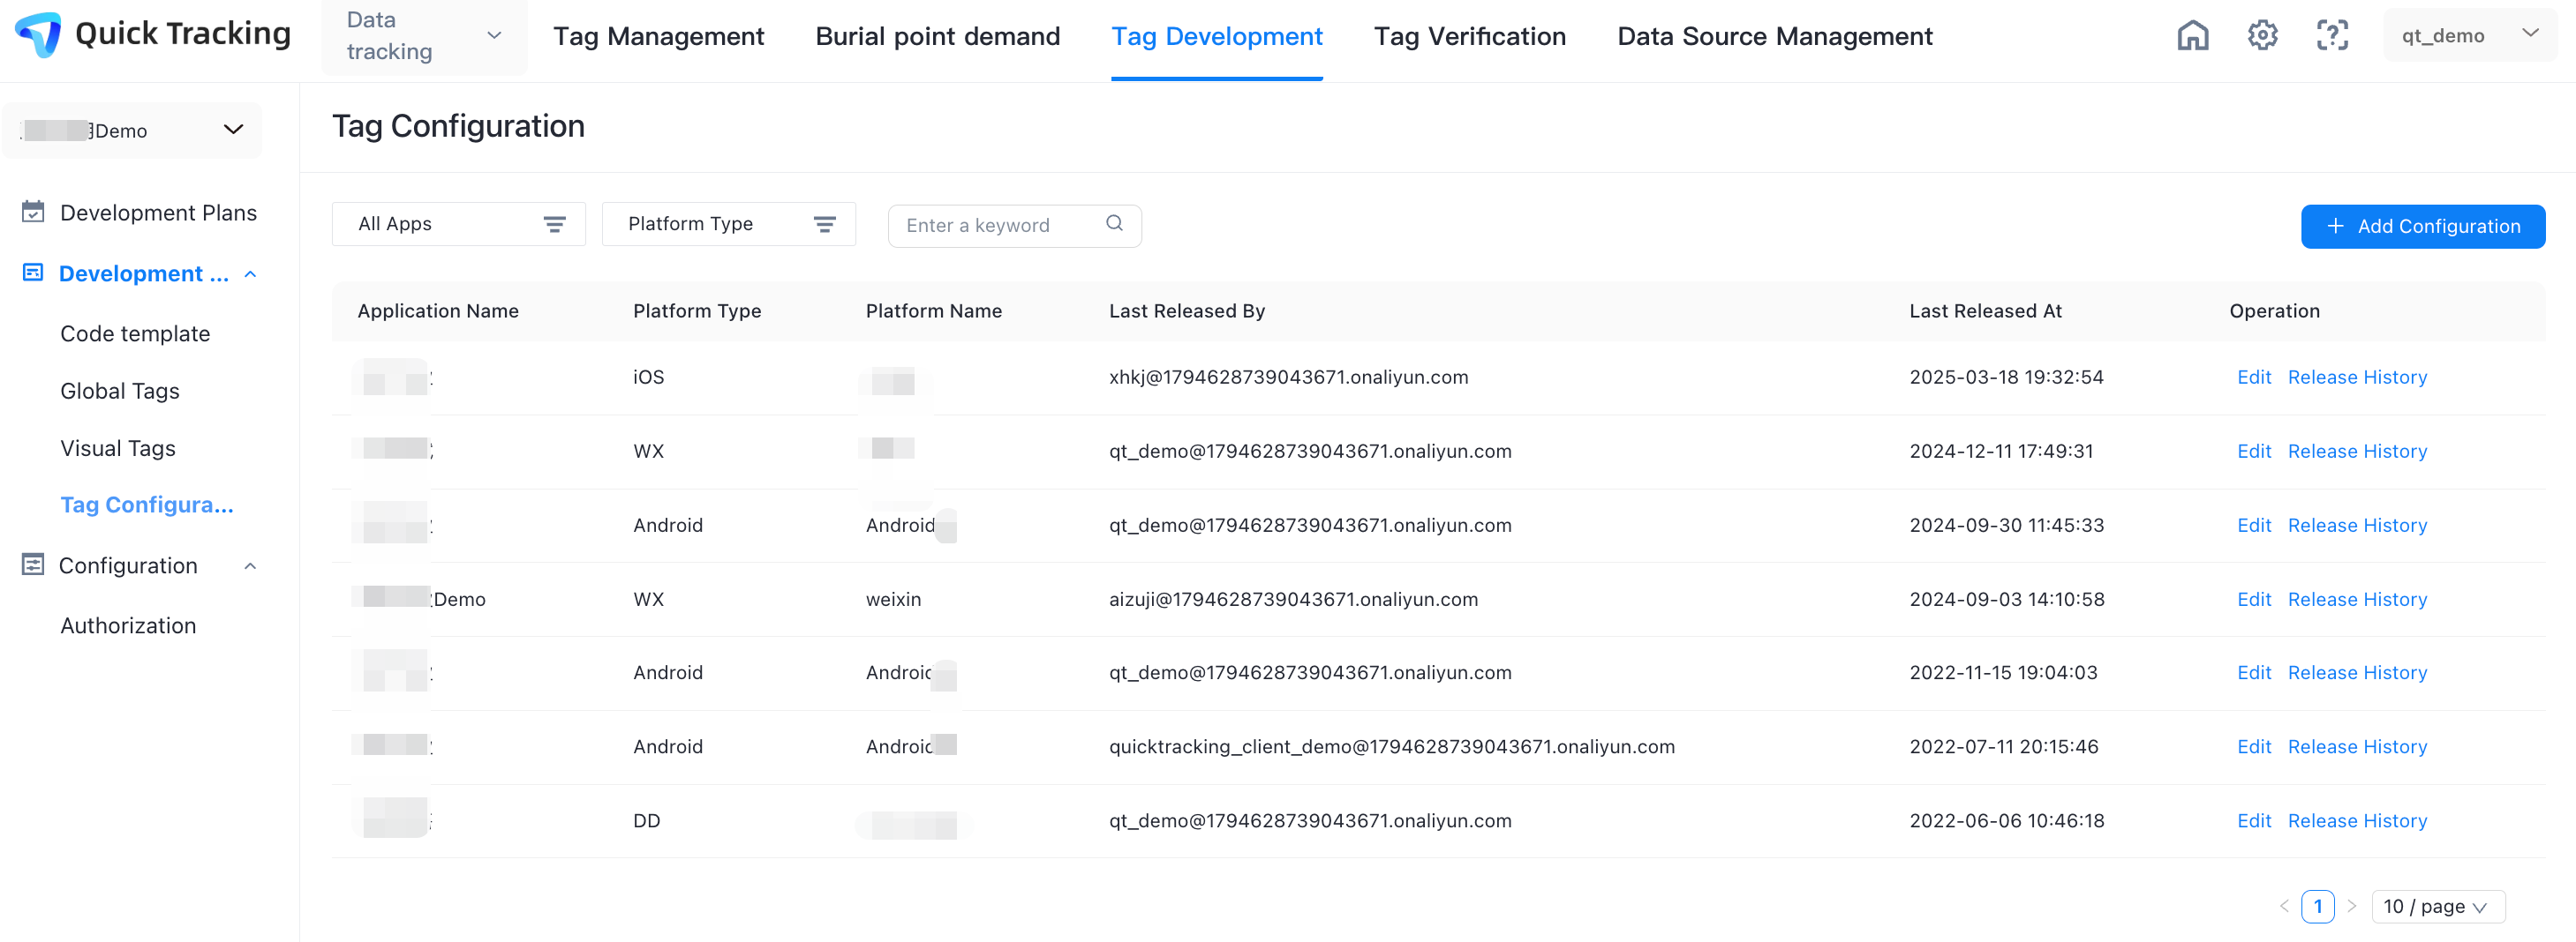Image resolution: width=2576 pixels, height=942 pixels.
Task: Collapse the Development sidebar section
Action: click(x=251, y=273)
